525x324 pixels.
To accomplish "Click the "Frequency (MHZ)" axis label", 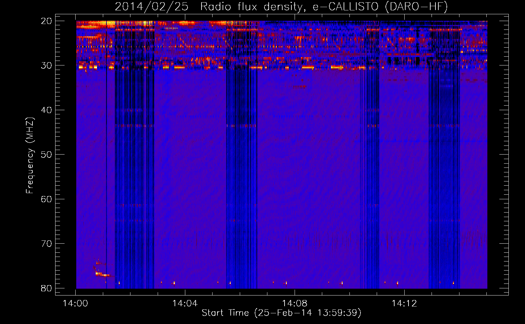I will 30,155.
